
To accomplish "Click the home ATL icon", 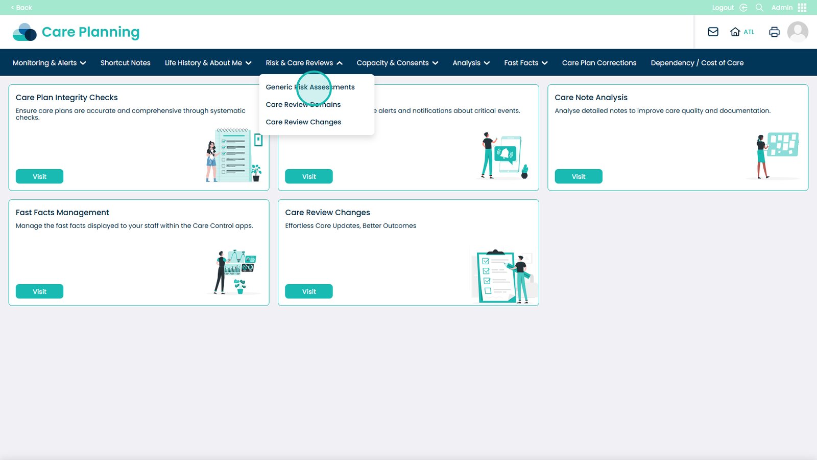I will [x=742, y=32].
